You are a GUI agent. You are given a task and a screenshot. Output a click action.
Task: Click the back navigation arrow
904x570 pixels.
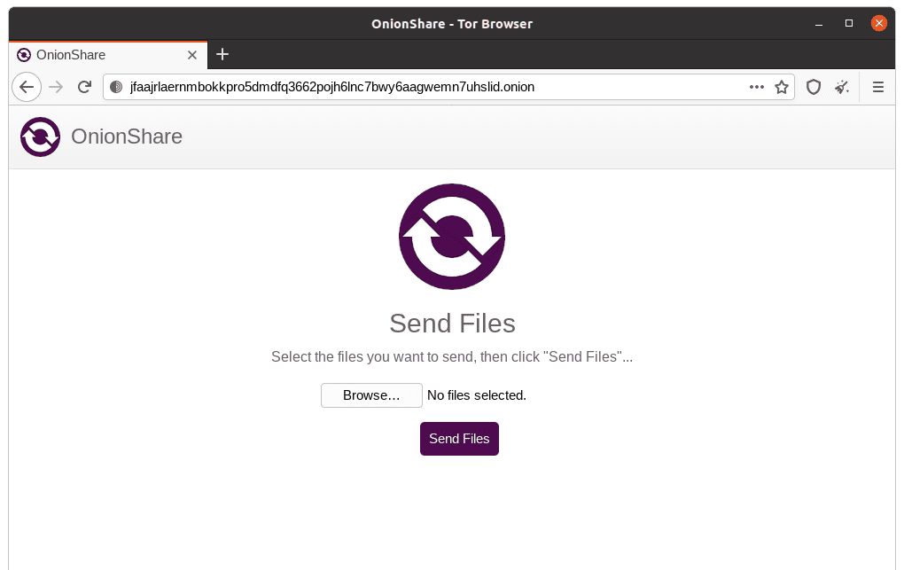[x=27, y=87]
